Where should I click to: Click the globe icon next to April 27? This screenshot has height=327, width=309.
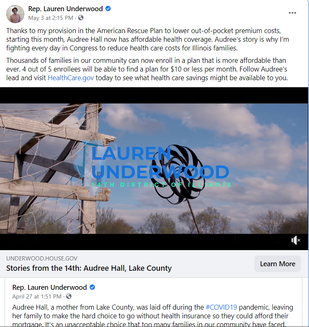(69, 296)
